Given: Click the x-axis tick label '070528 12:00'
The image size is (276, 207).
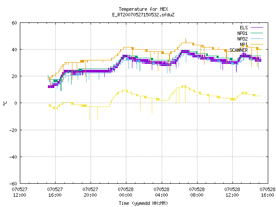Looking at the screenshot, I should pos(232,192).
